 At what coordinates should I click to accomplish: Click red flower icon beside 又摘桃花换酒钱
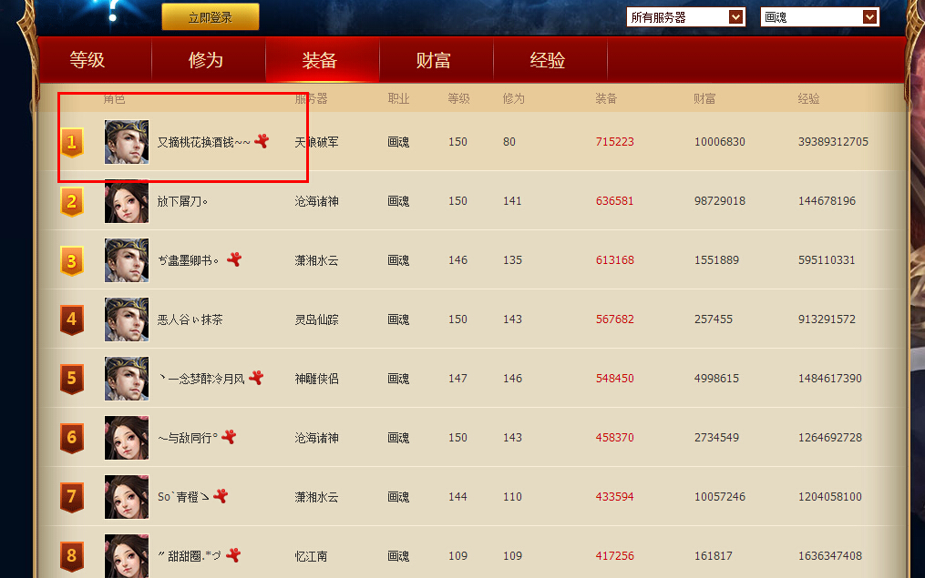click(x=262, y=141)
